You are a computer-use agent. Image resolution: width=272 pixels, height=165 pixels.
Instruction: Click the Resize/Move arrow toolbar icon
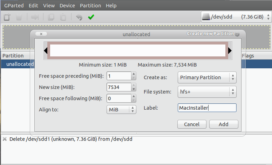tap(35, 17)
